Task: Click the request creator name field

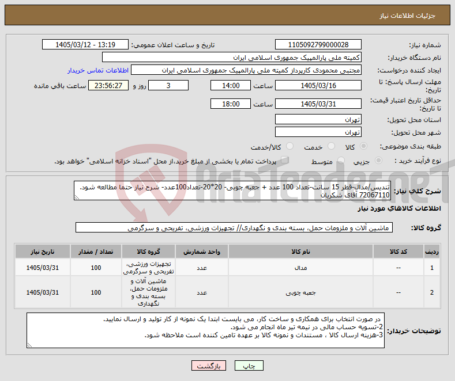Action: coord(246,70)
